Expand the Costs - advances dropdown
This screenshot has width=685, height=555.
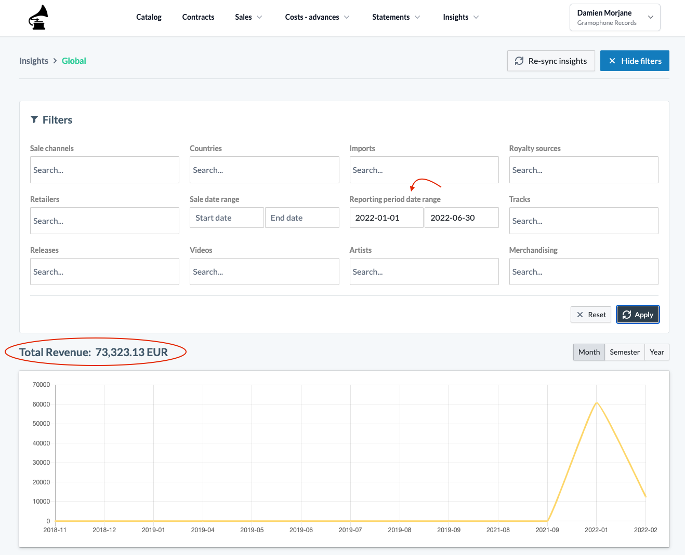tap(317, 17)
